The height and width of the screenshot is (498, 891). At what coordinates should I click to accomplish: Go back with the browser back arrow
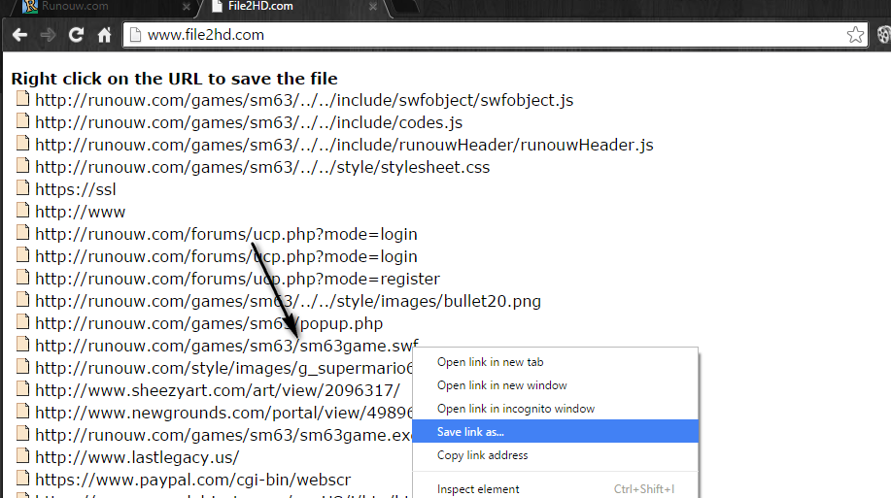[x=19, y=35]
